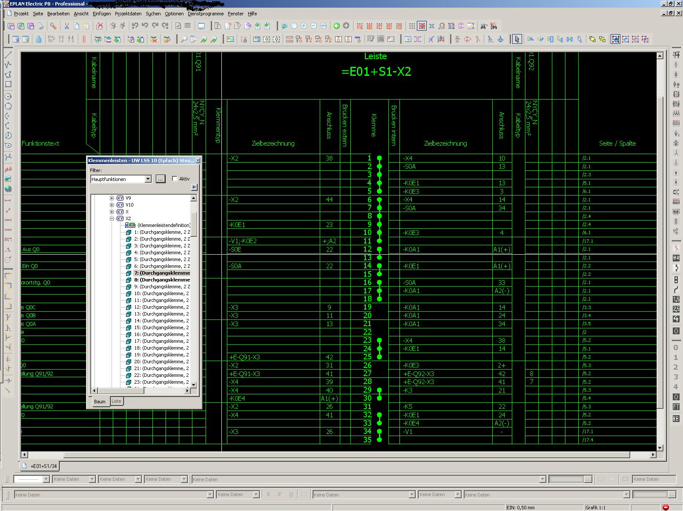Click the zoom in plus icon
The height and width of the screenshot is (511, 683).
click(304, 26)
